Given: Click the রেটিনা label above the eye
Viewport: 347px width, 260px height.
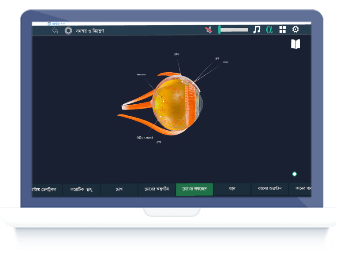Looking at the screenshot, I should (176, 54).
